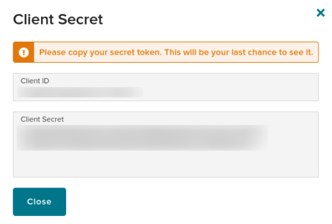The height and width of the screenshot is (224, 332).
Task: Dismiss the Client Secret modal via teal X
Action: [321, 13]
